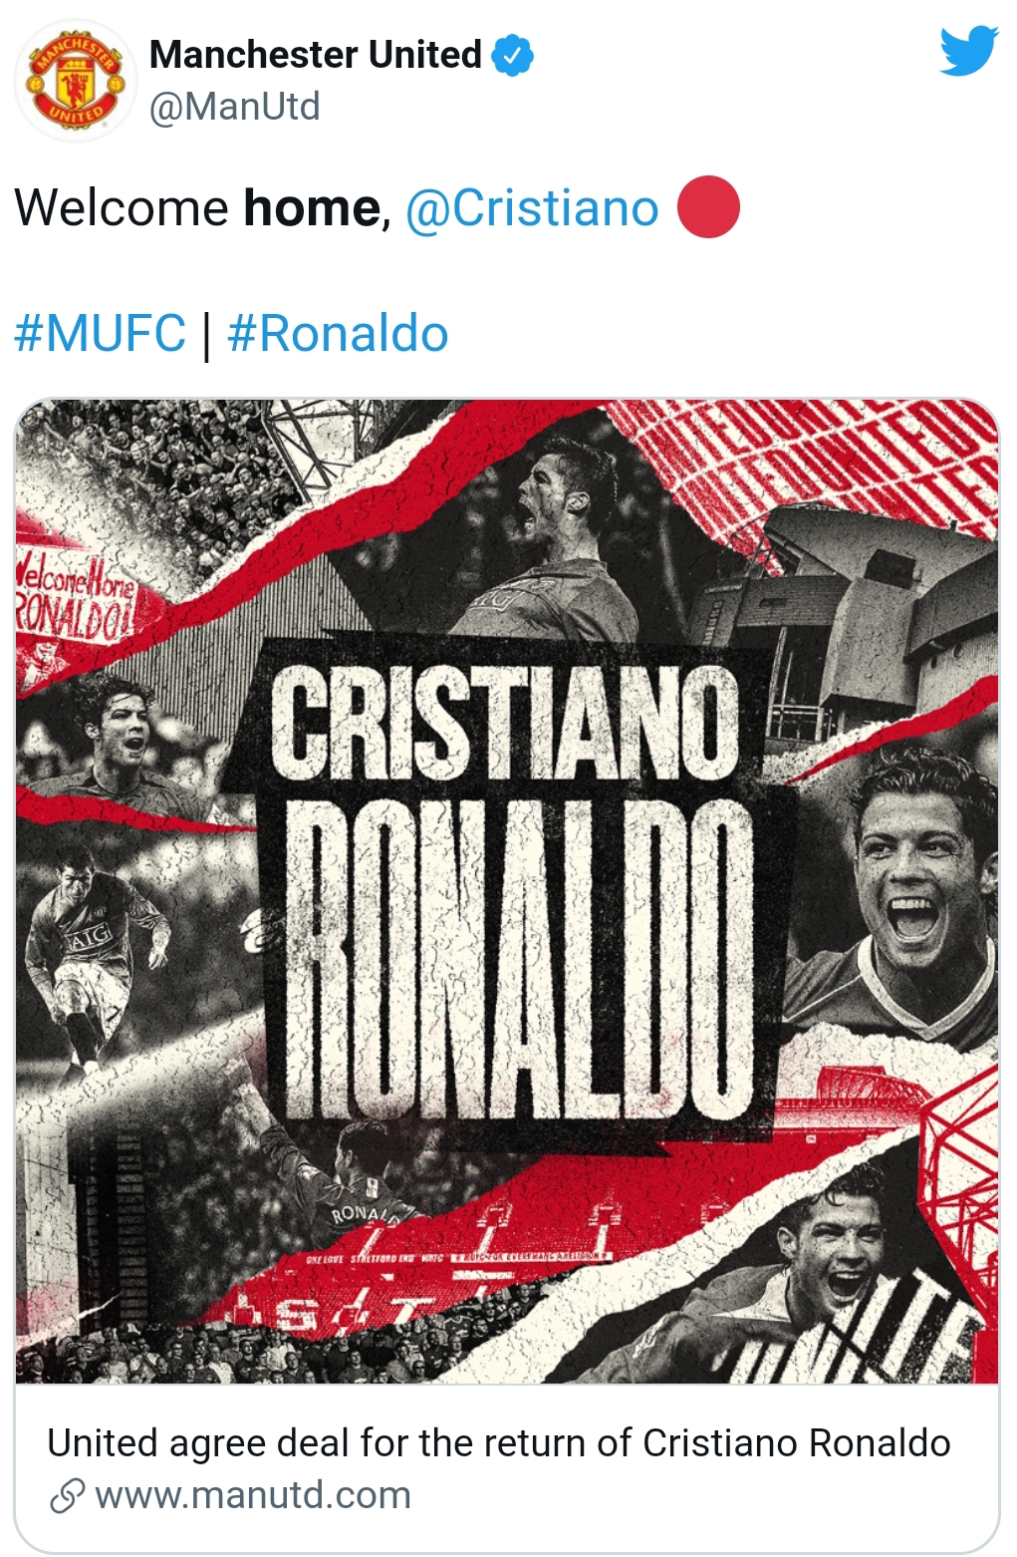Screen dimensions: 1017x1557
Task: Click the Twitter bird logo
Action: [x=968, y=51]
